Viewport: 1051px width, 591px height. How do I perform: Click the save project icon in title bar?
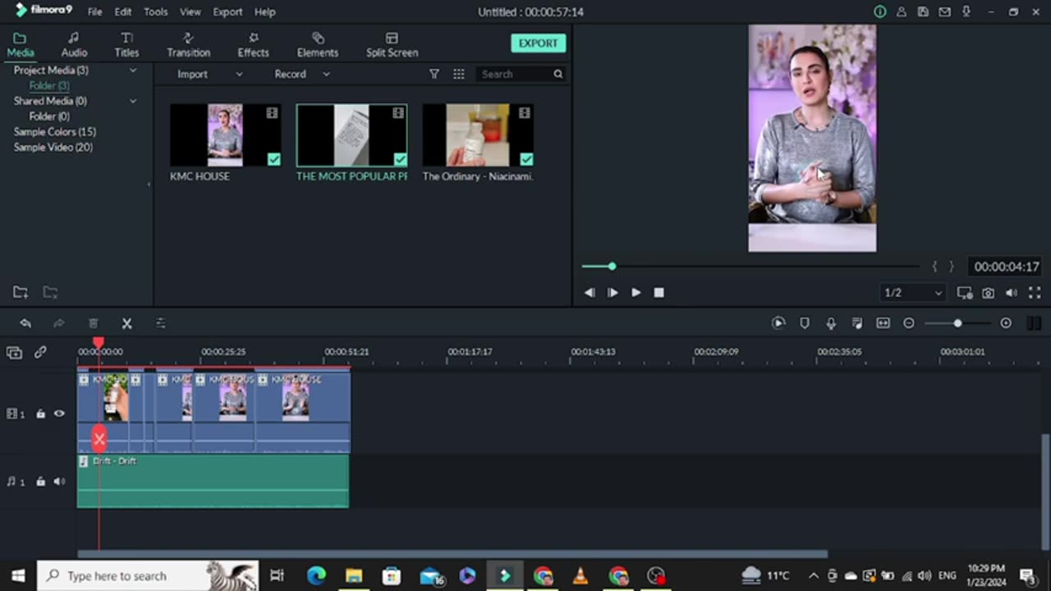tap(924, 11)
